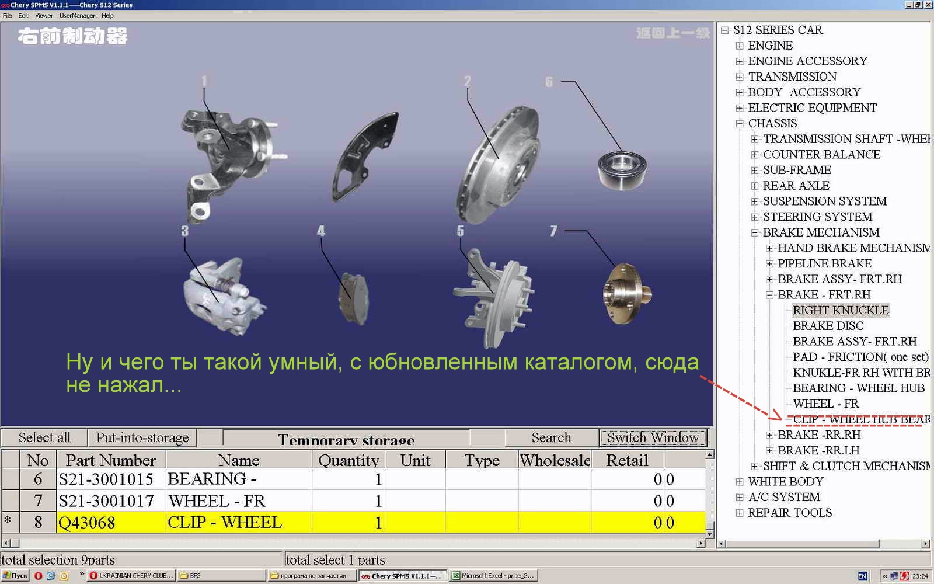Click the Select all button

[x=44, y=437]
